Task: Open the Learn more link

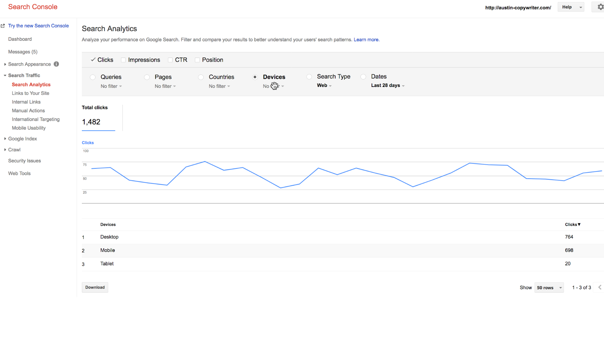Action: [x=366, y=40]
